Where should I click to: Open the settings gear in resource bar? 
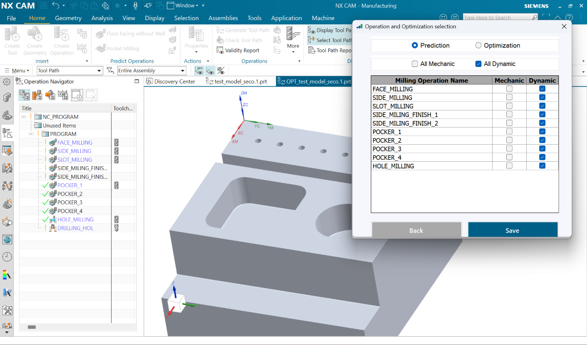click(x=7, y=82)
